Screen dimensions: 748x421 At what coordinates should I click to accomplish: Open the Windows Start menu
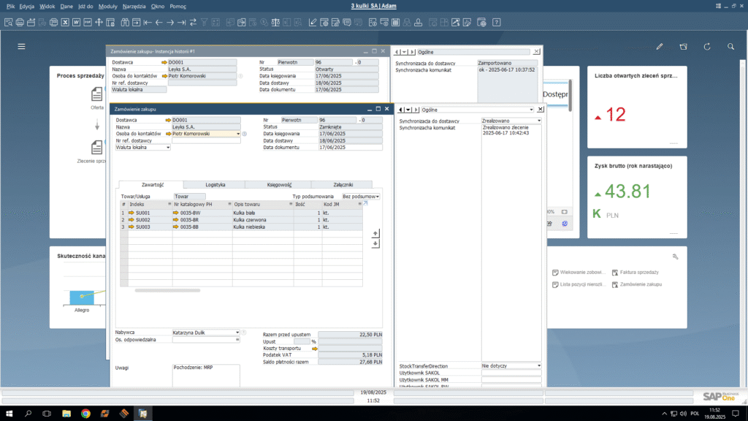pyautogui.click(x=9, y=414)
